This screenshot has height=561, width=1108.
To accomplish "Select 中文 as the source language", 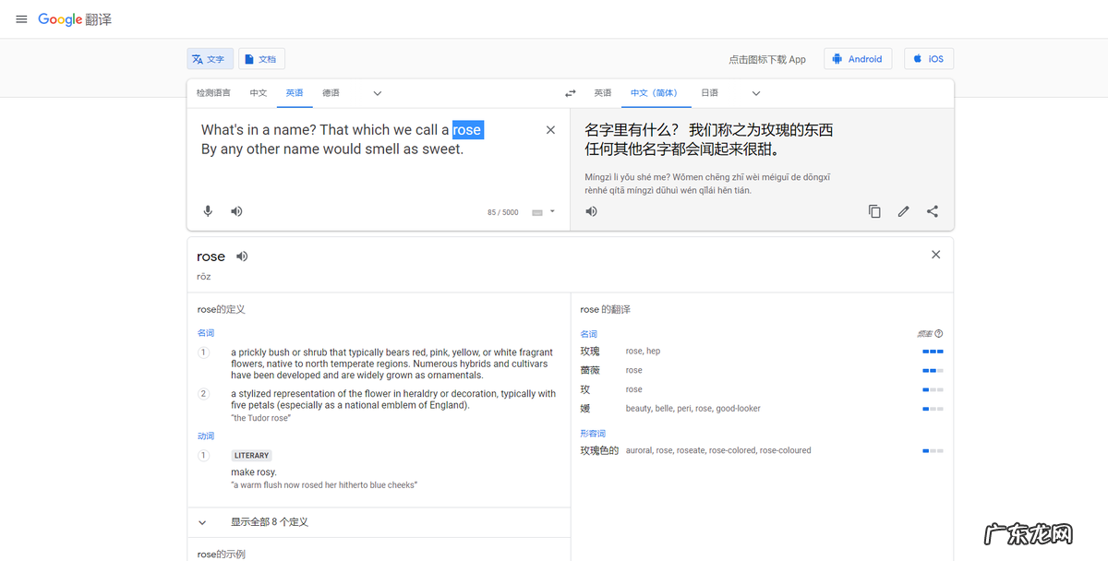I will coord(258,92).
